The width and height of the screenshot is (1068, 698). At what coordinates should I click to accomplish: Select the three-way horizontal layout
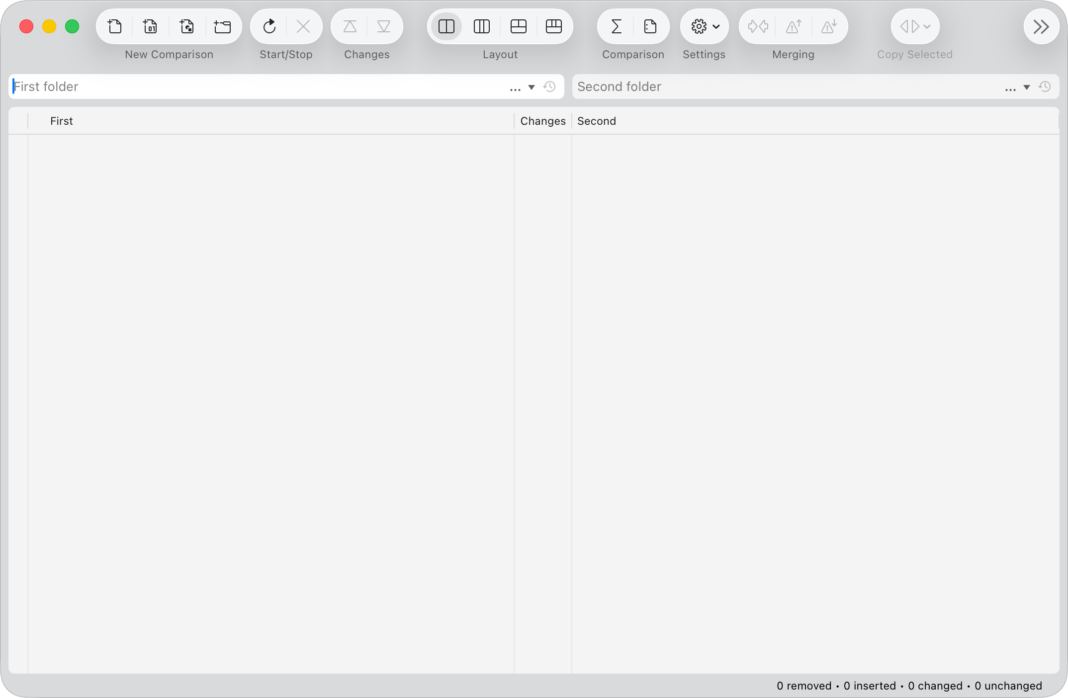554,26
